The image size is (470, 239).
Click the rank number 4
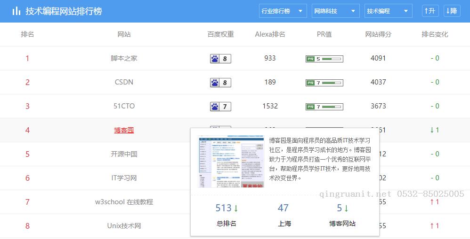27,130
